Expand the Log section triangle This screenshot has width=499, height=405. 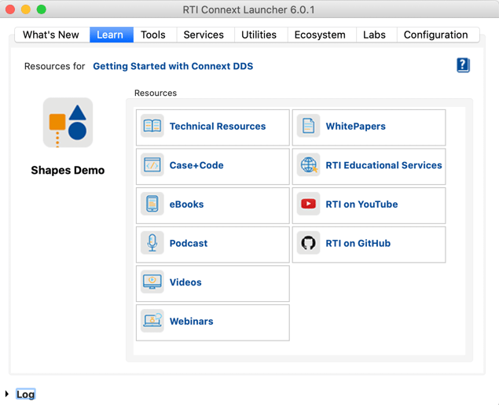[7, 394]
